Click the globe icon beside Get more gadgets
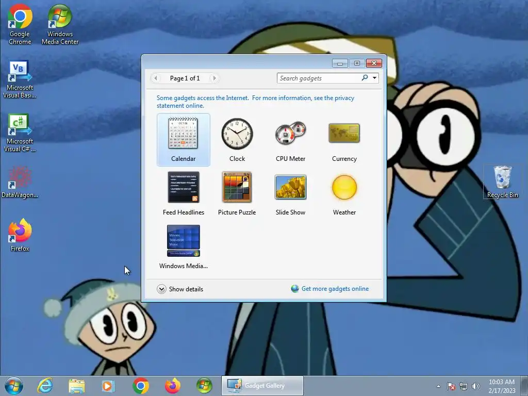This screenshot has height=396, width=528. pos(295,289)
